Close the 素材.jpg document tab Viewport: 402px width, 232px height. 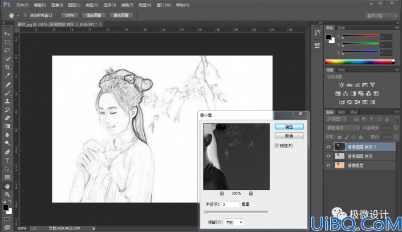[x=100, y=24]
